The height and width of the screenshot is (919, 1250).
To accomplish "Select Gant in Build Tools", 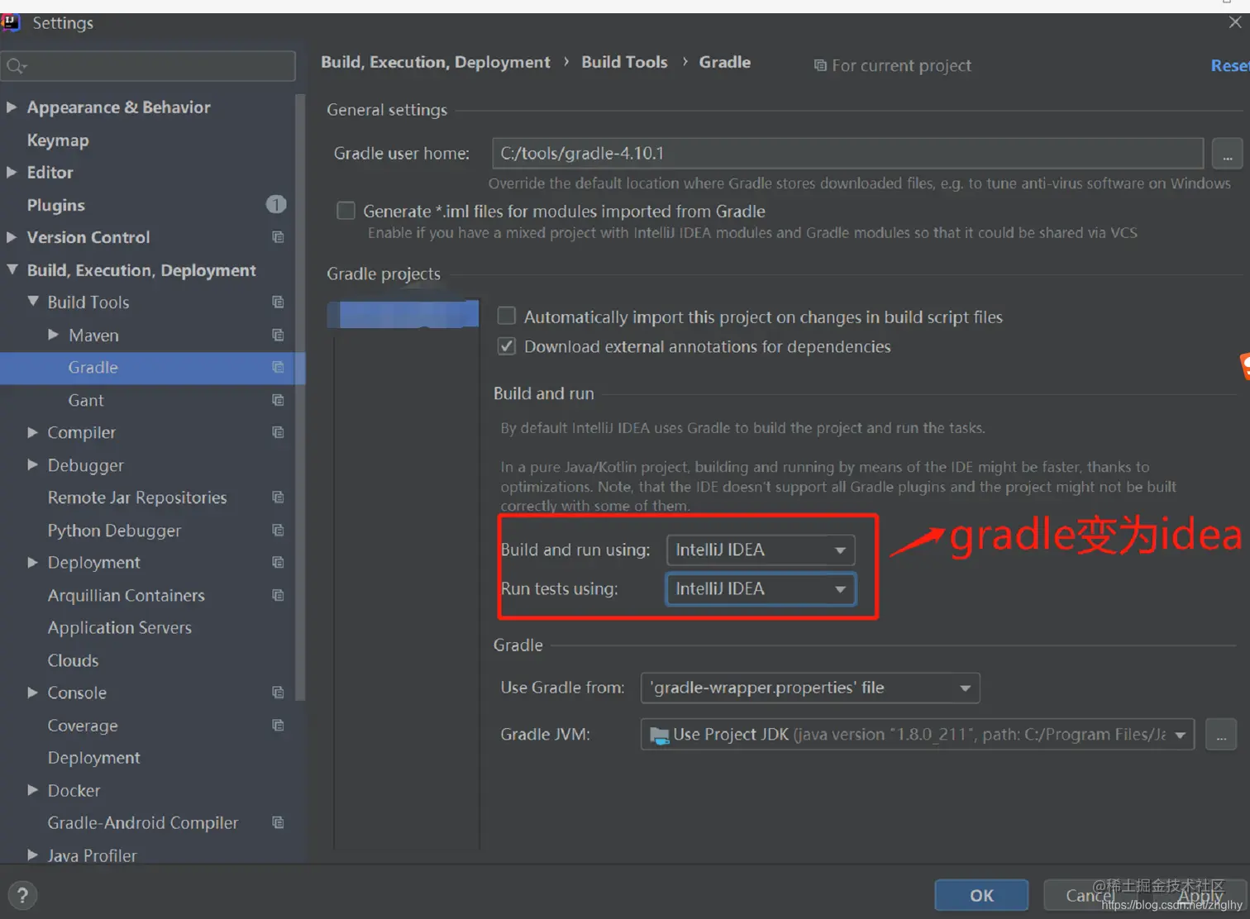I will 86,400.
